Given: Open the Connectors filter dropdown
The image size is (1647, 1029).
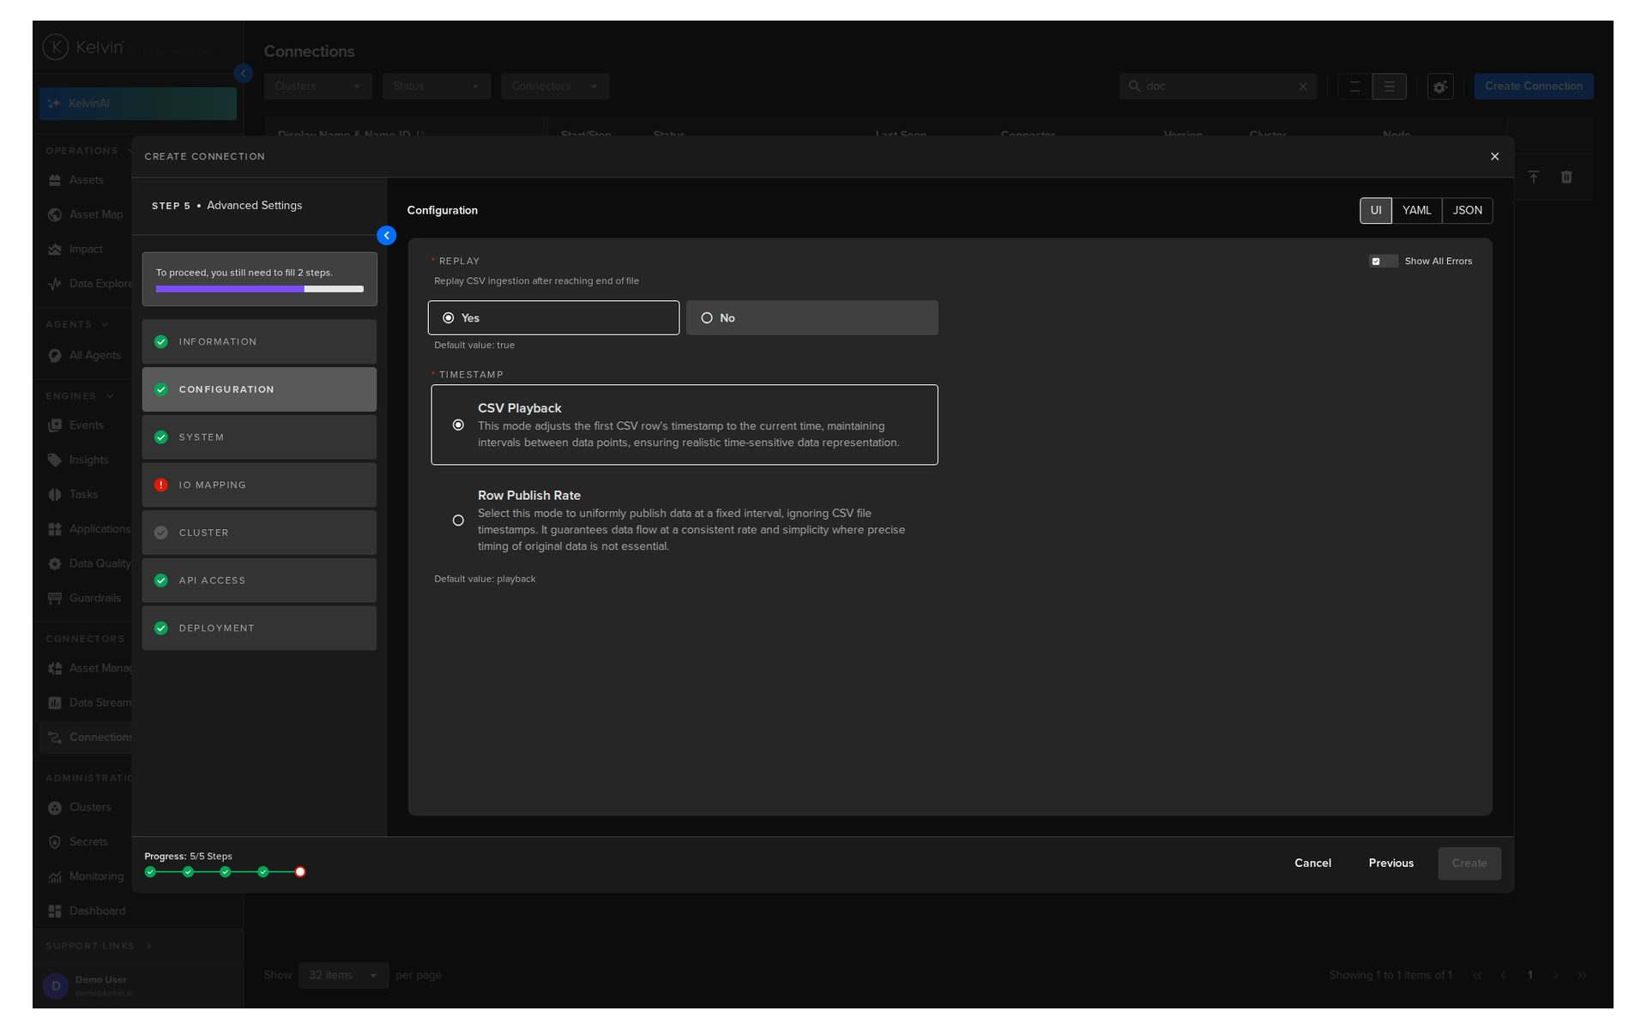Looking at the screenshot, I should (555, 87).
